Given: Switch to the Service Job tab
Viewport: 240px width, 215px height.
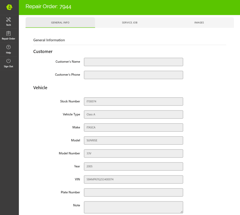Looking at the screenshot, I should coord(130,23).
